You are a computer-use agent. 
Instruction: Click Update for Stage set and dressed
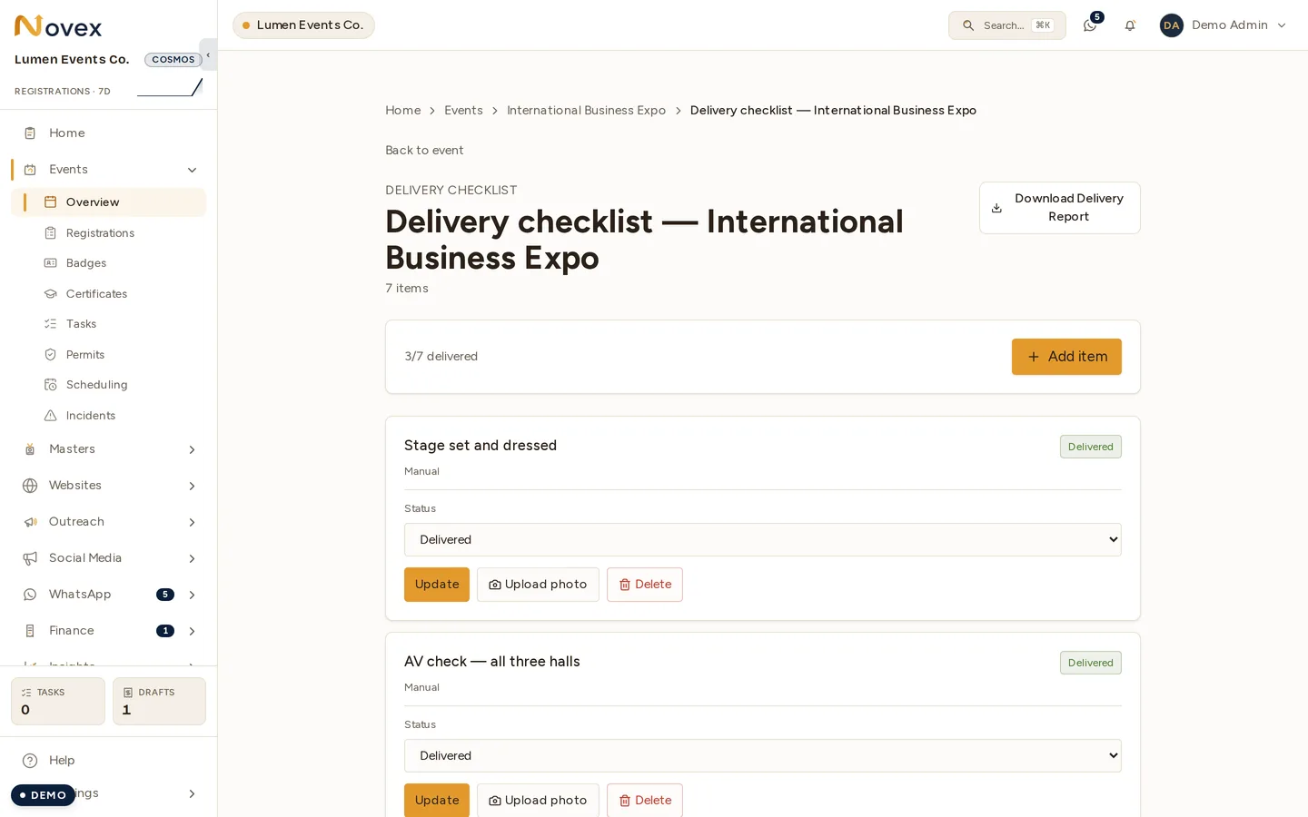(x=437, y=585)
